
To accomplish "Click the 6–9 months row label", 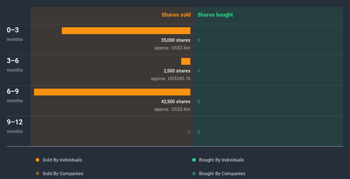I will pyautogui.click(x=15, y=95).
